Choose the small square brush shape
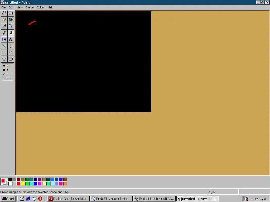Screen dimensions: 270x202 coord(11,70)
